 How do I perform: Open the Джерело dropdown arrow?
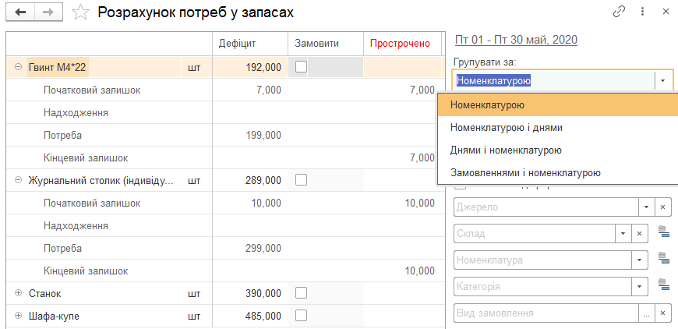[646, 207]
